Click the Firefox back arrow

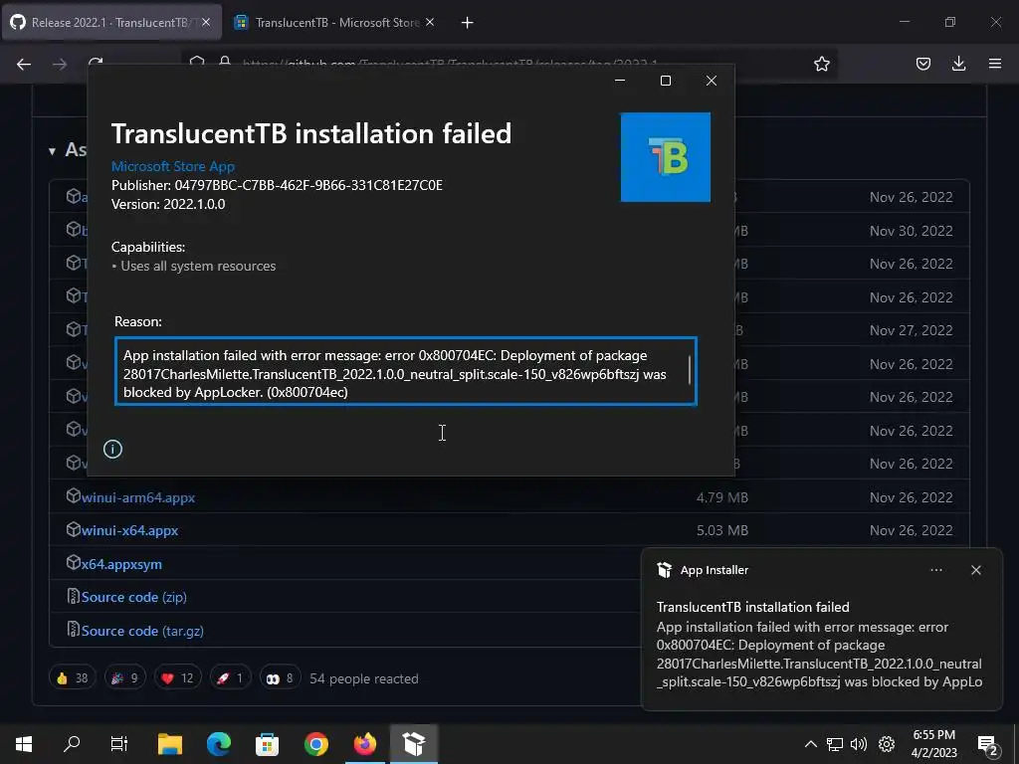point(24,64)
